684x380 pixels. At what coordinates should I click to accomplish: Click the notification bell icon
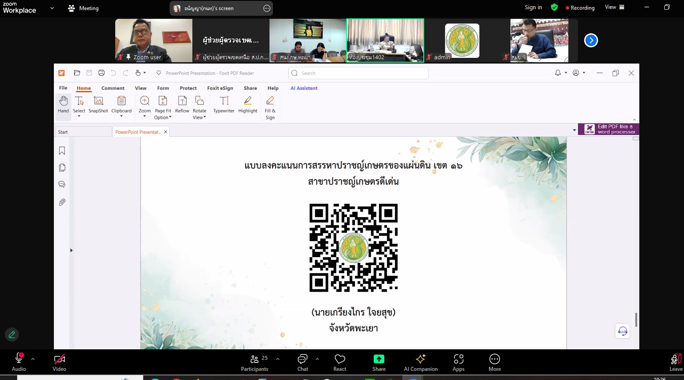pos(558,73)
